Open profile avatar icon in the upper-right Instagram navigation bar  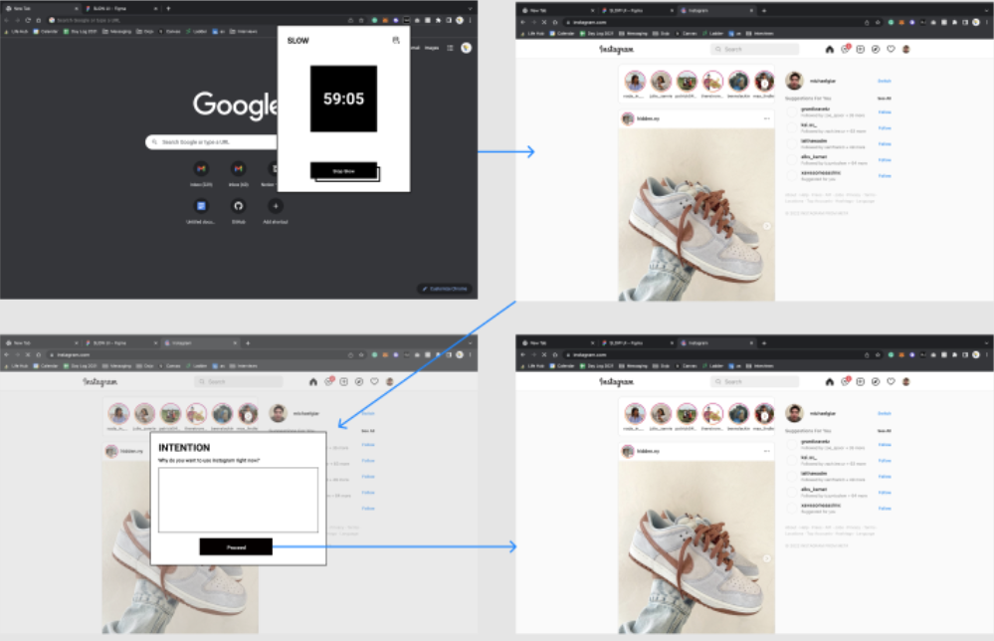coord(905,49)
